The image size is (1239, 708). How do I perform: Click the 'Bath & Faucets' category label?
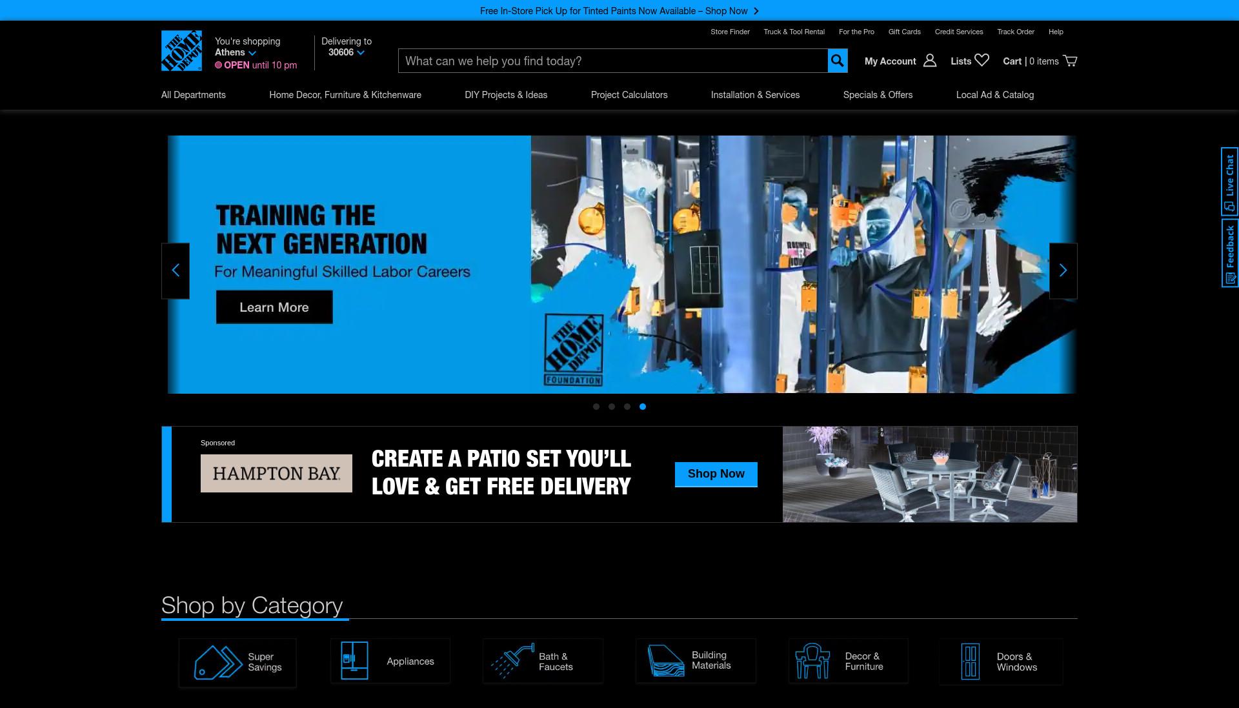click(556, 662)
